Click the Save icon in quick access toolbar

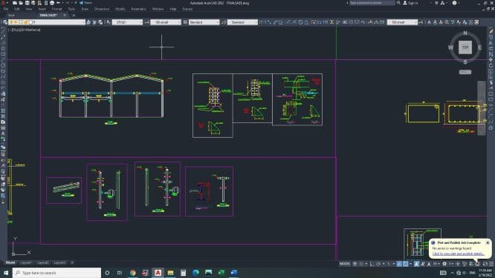27,3
